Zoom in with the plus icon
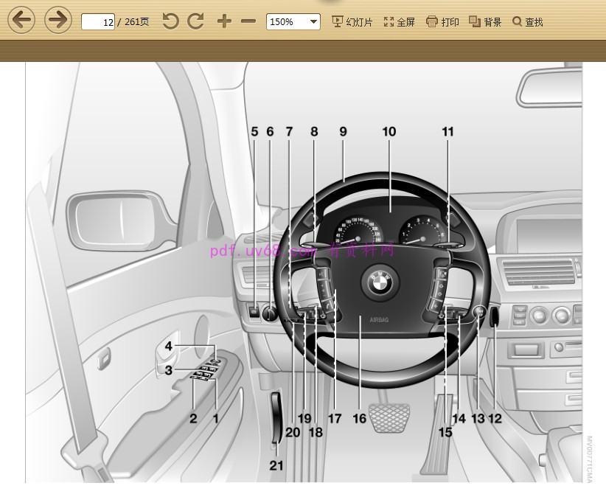The image size is (606, 497). tap(224, 21)
